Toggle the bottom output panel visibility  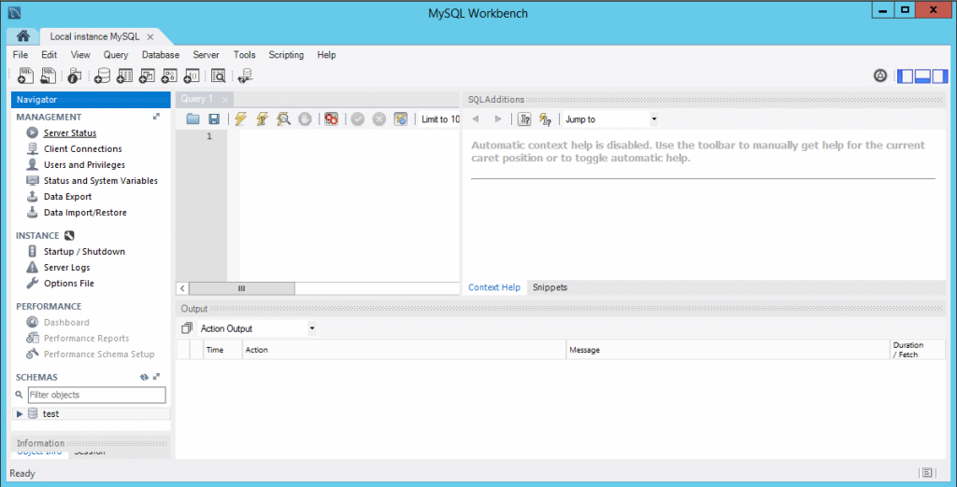pyautogui.click(x=922, y=77)
